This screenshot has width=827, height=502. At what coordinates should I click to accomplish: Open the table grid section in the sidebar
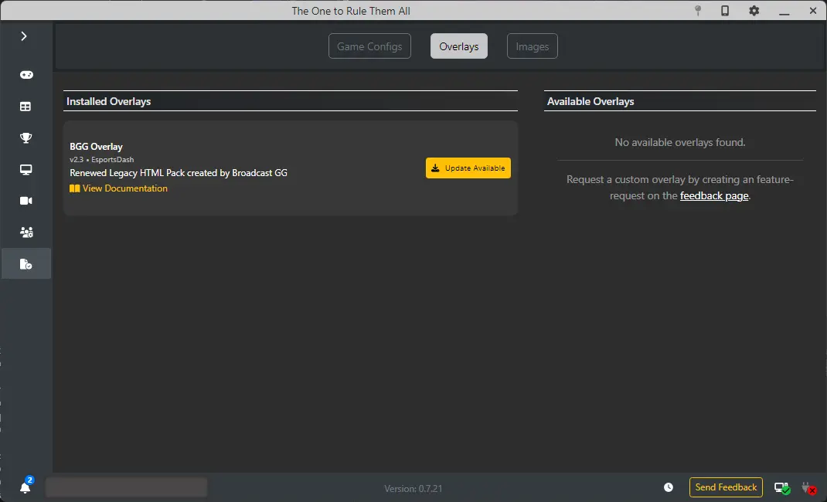26,107
